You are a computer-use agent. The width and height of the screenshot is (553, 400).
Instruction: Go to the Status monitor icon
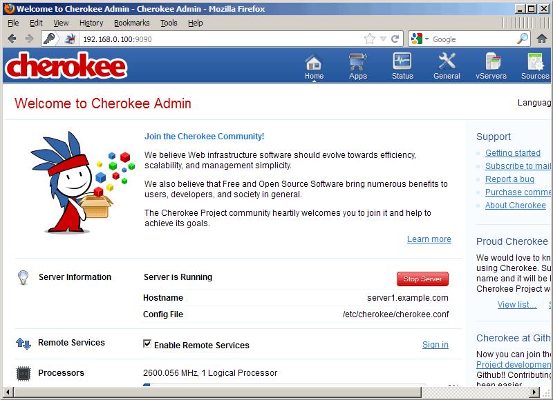click(402, 62)
